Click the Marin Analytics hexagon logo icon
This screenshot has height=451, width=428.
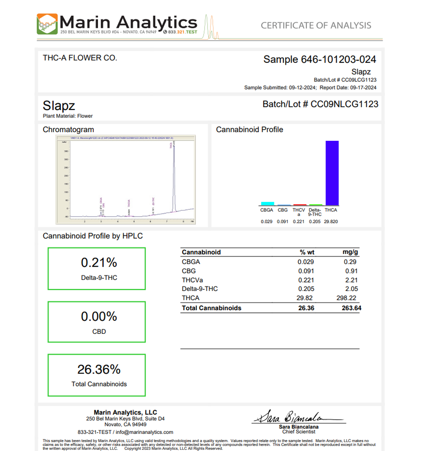coord(47,24)
